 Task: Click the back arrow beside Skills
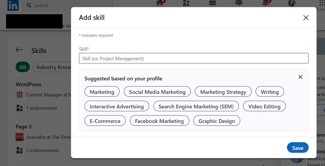[x=19, y=50]
